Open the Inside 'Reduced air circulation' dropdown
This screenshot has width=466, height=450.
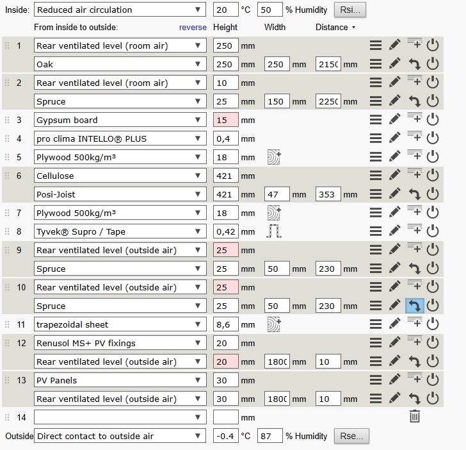(120, 10)
